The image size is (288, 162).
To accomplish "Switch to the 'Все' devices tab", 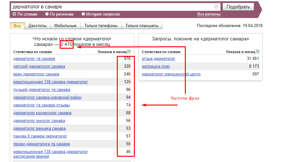I will tap(17, 26).
